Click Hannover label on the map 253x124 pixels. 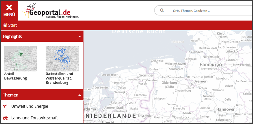point(225,109)
